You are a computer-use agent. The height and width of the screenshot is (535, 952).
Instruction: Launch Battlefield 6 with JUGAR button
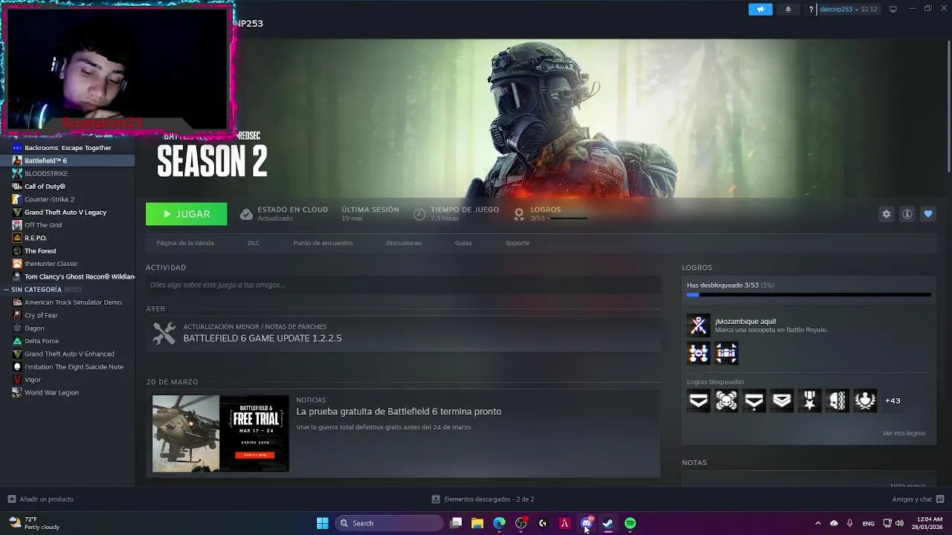(x=187, y=214)
